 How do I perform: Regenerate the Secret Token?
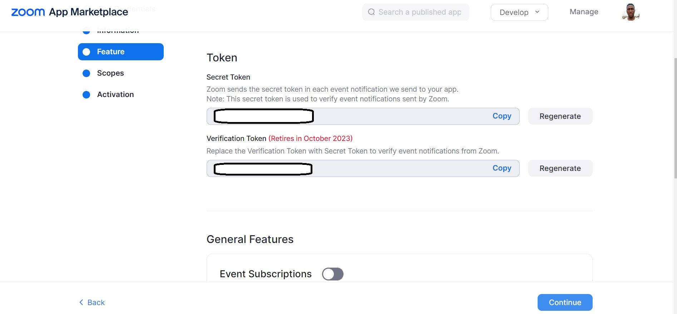[x=560, y=116]
